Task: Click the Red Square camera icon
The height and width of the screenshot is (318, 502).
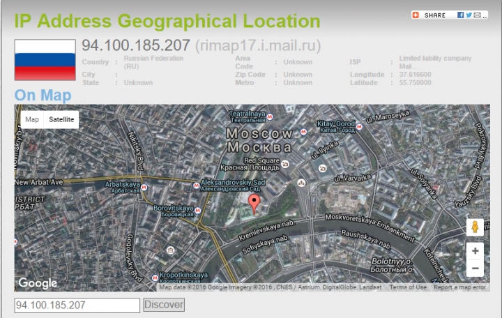Action: coord(285,164)
